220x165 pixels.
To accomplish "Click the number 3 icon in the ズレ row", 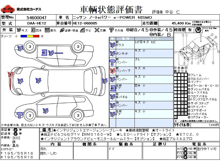I will click(112, 62).
